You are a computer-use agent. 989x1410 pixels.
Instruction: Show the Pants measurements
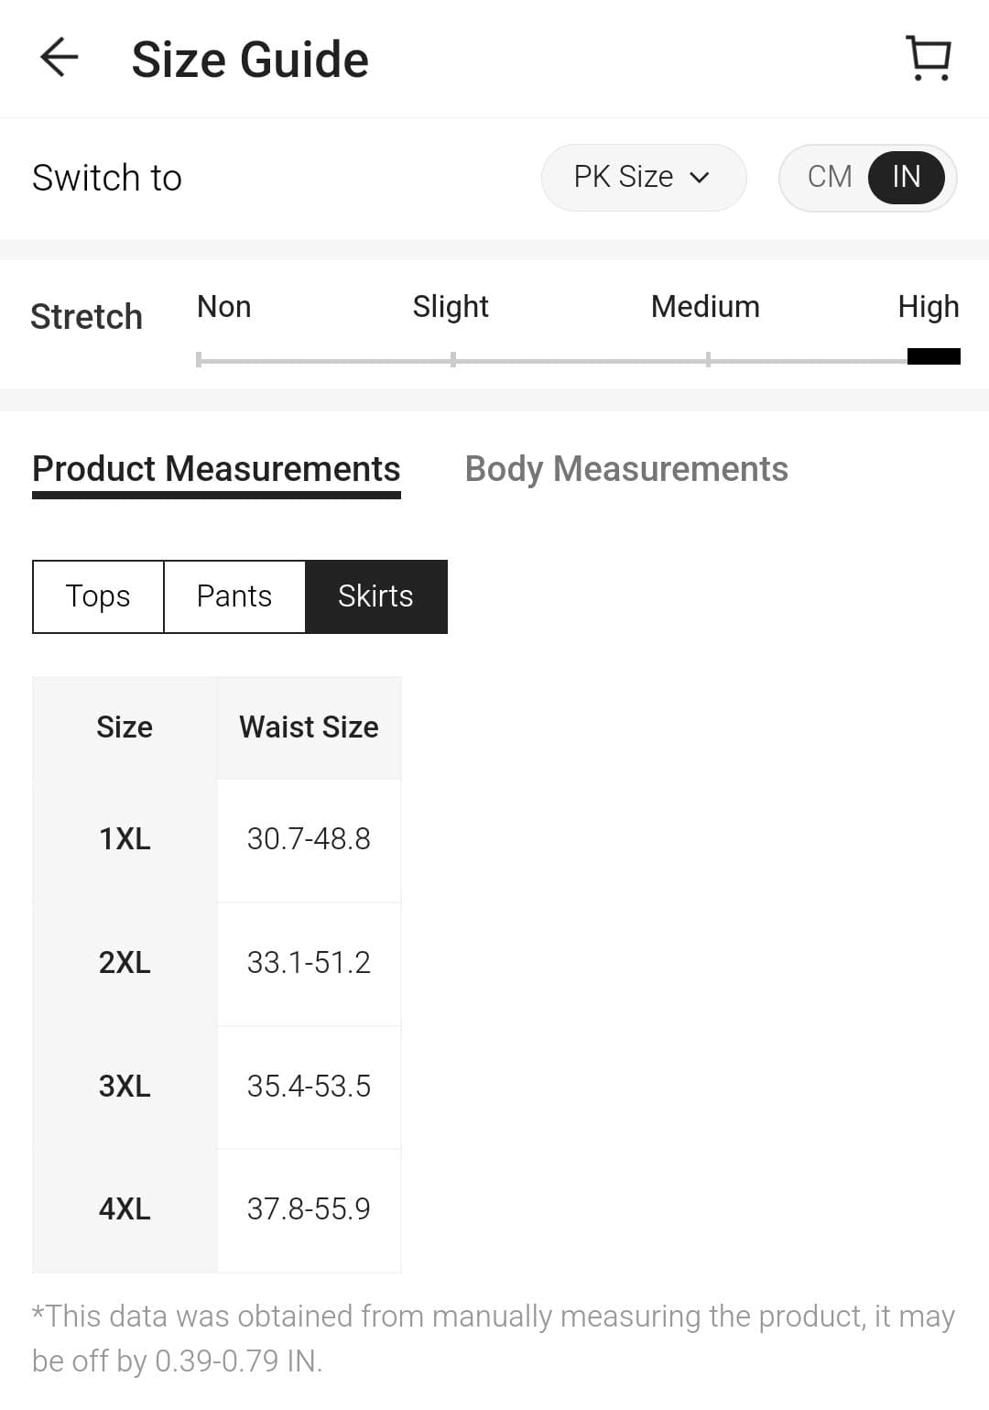[x=234, y=596]
